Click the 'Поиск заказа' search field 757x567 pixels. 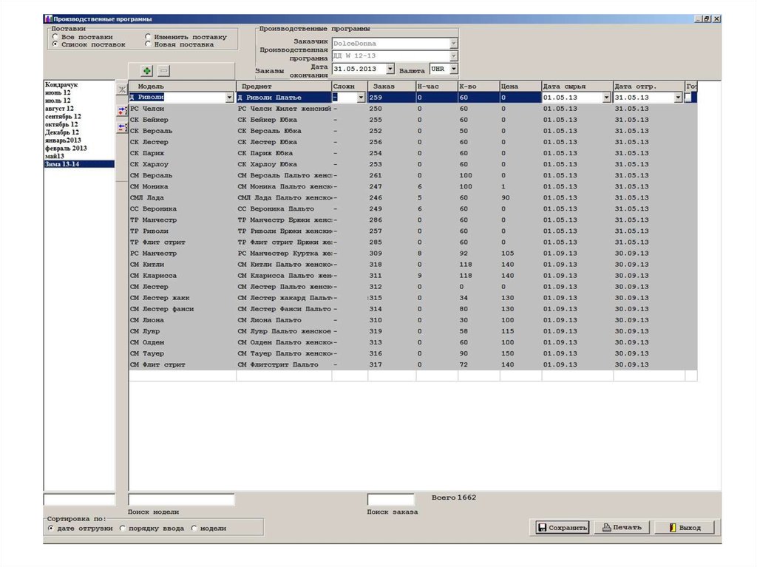coord(390,500)
